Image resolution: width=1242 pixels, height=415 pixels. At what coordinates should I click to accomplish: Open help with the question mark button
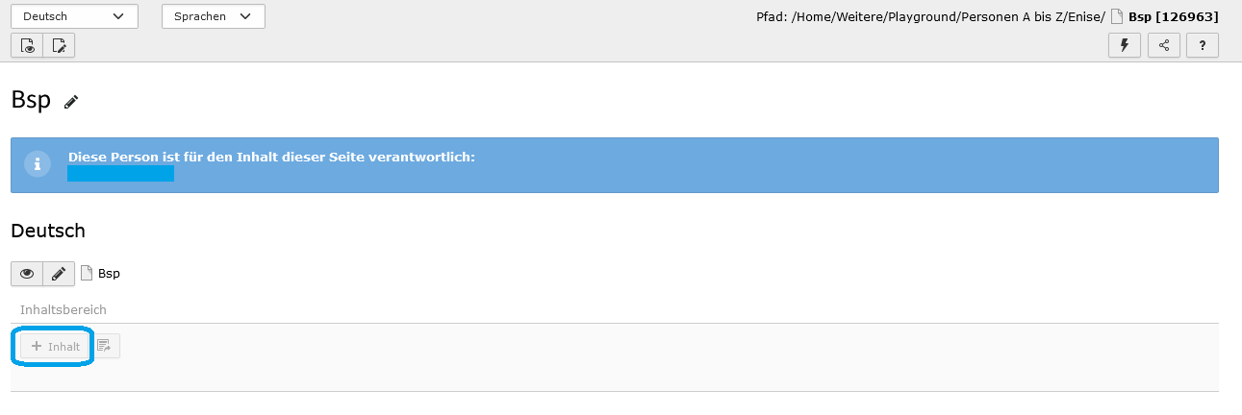[x=1203, y=45]
